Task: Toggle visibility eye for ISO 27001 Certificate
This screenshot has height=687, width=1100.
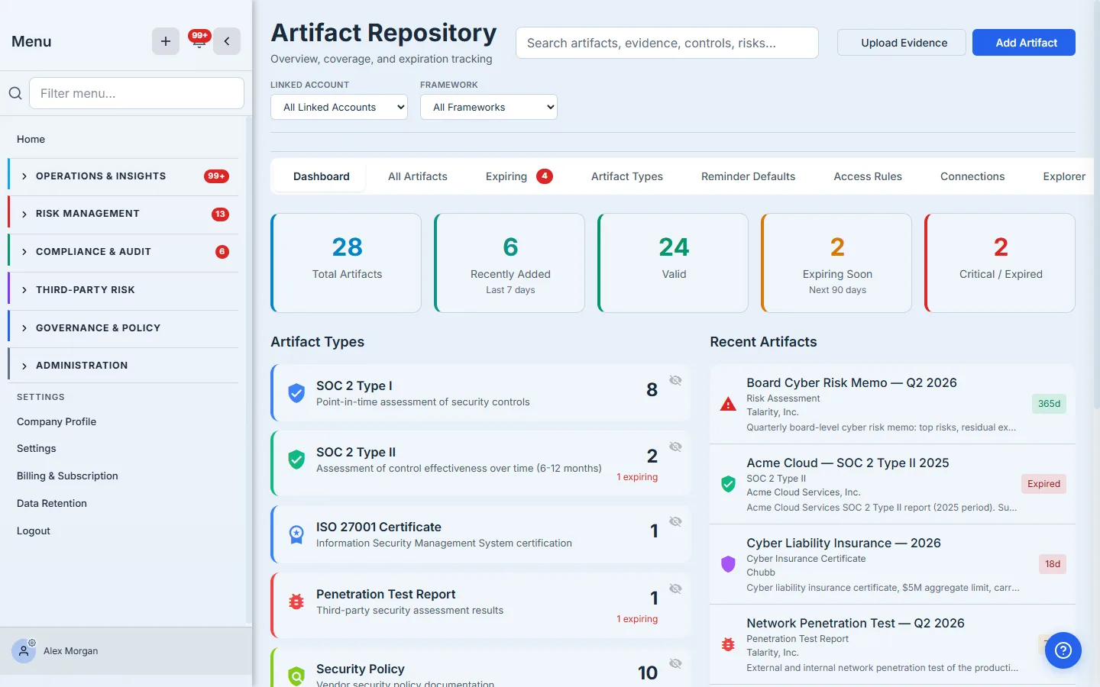Action: coord(675,521)
